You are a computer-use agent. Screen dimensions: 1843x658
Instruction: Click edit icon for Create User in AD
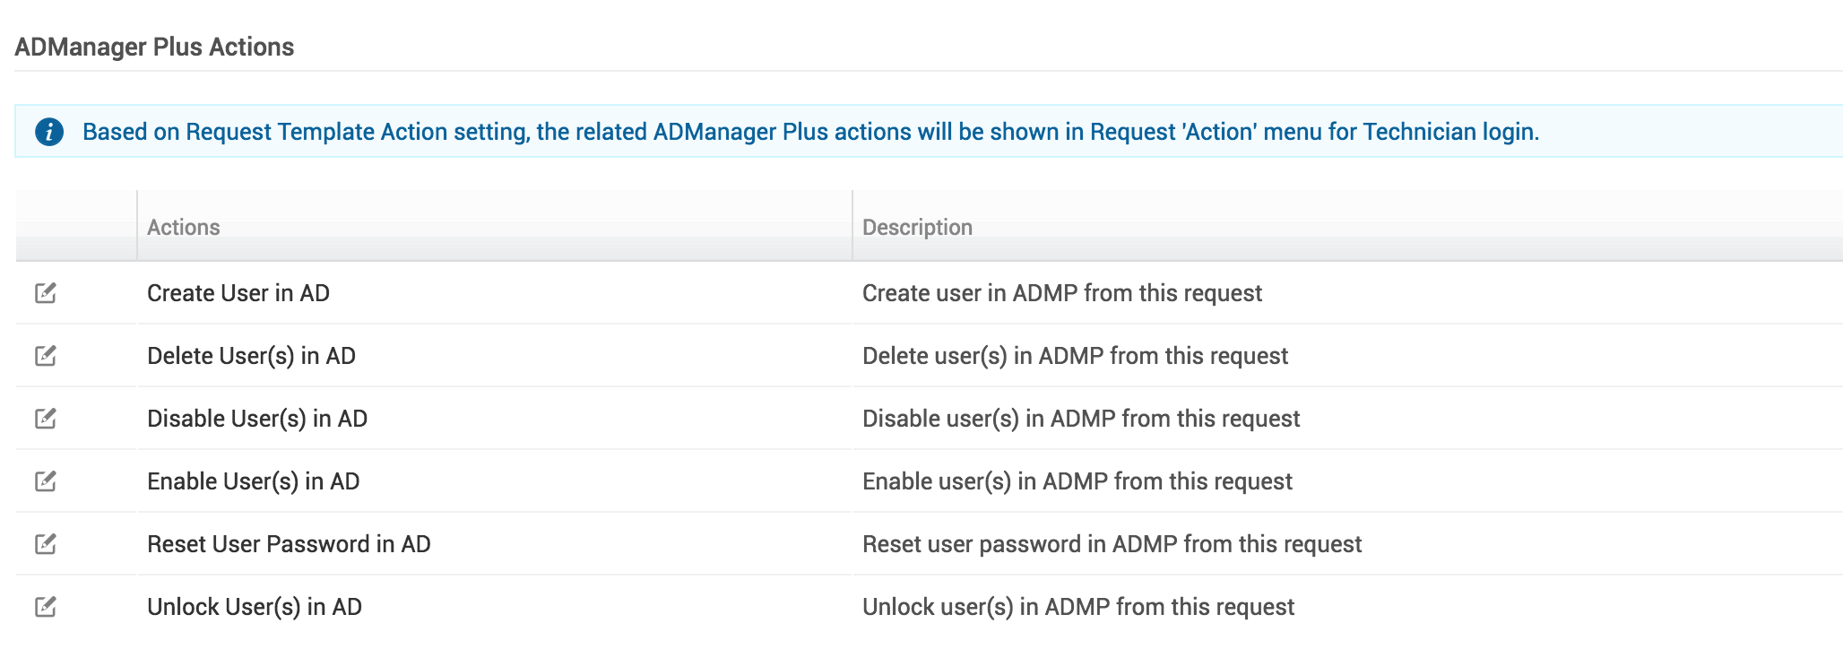pos(46,293)
